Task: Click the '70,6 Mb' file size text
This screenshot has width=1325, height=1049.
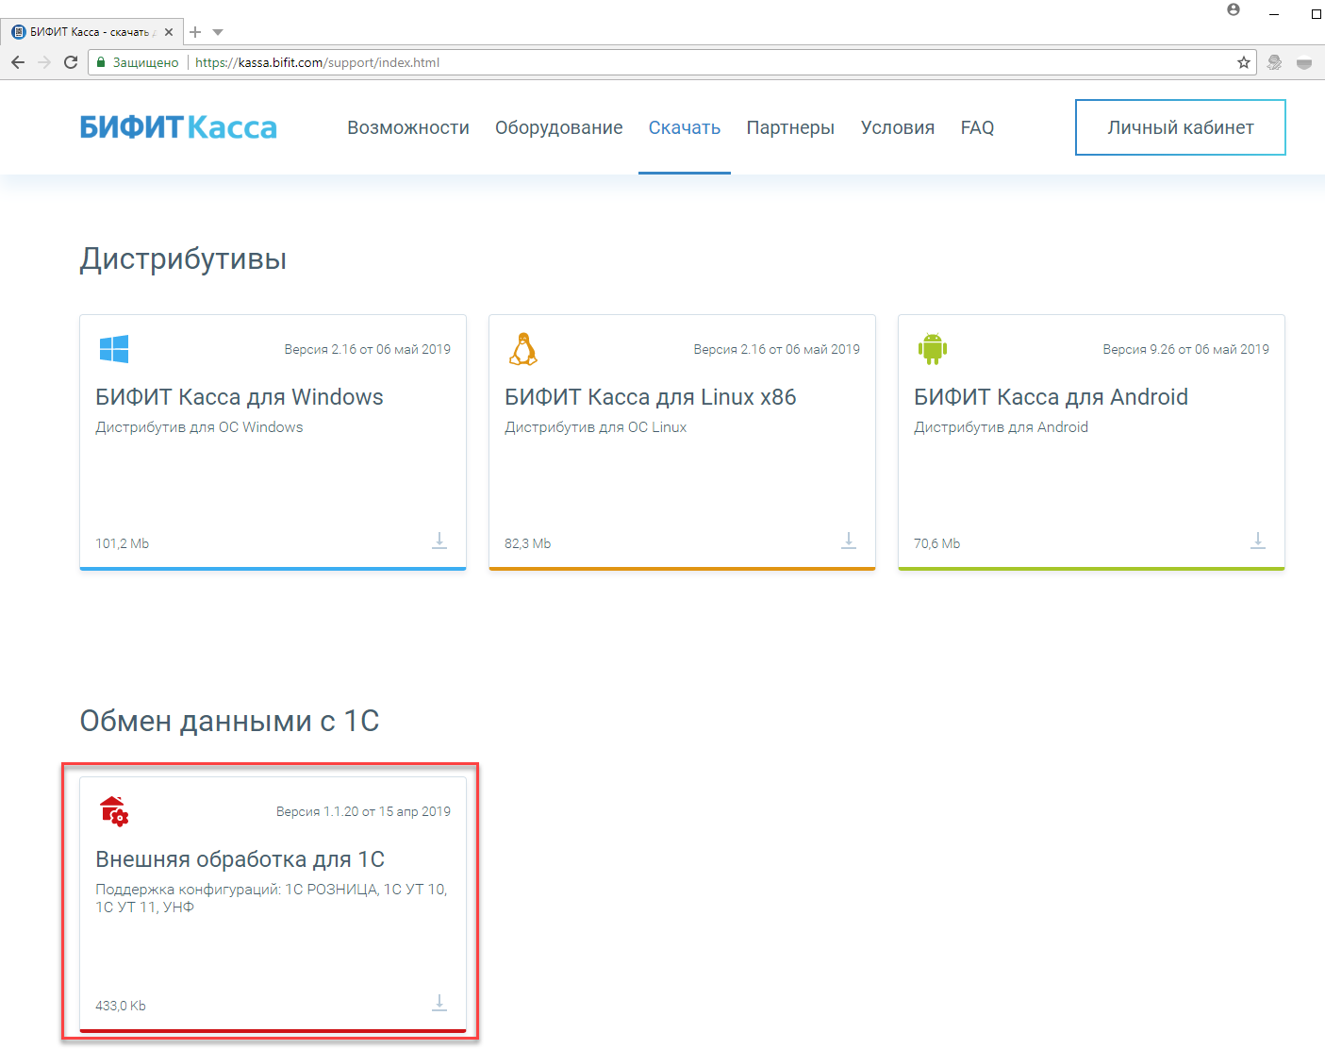Action: [937, 543]
